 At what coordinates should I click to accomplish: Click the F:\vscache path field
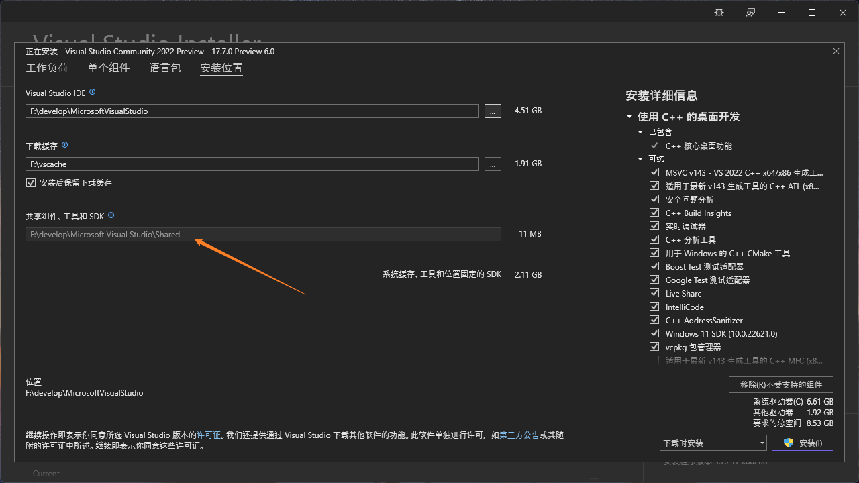click(252, 164)
